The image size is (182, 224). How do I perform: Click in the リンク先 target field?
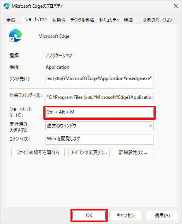100,79
